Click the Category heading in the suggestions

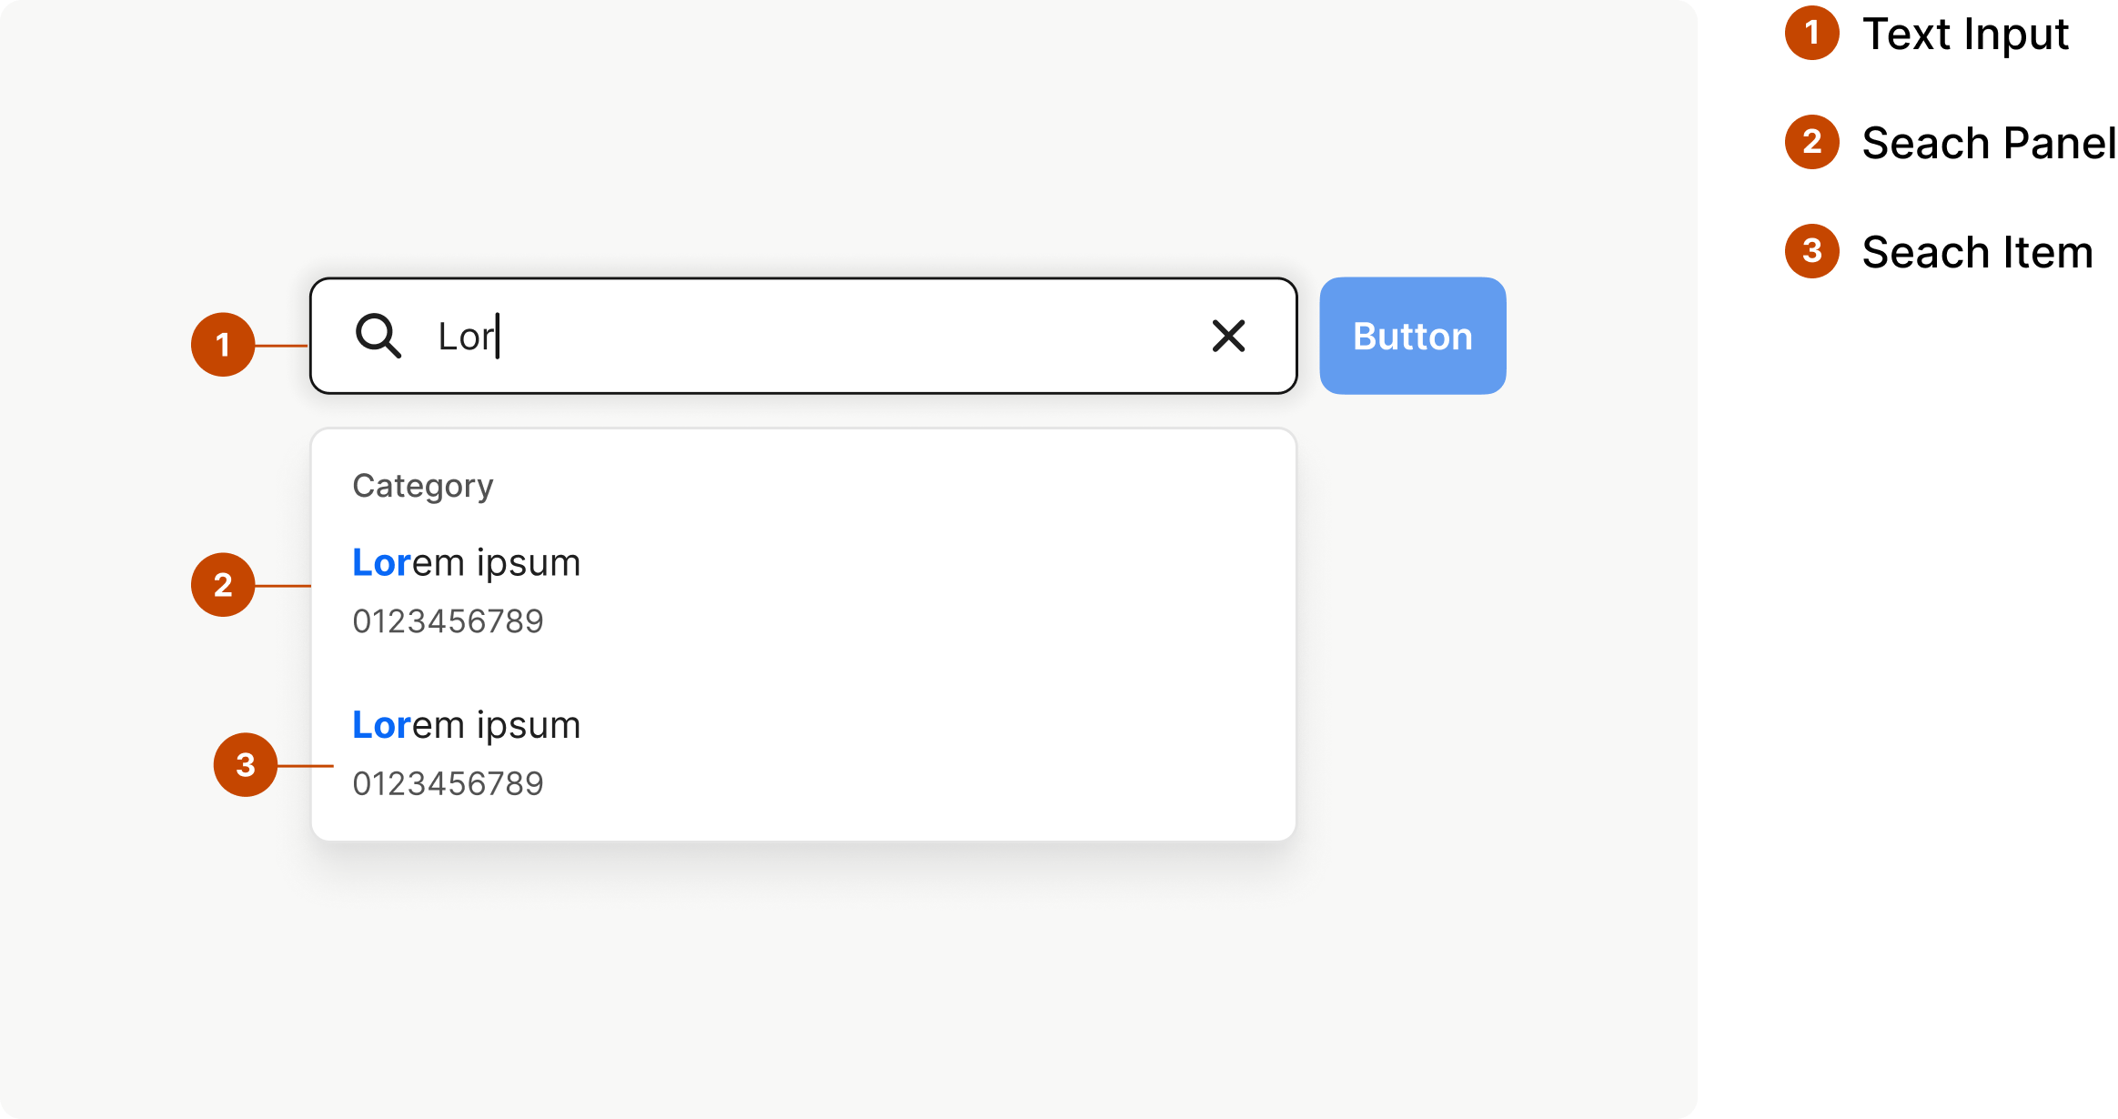tap(423, 486)
